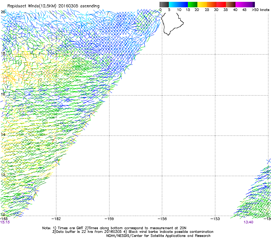Click the latitude label 18

tap(3, 53)
